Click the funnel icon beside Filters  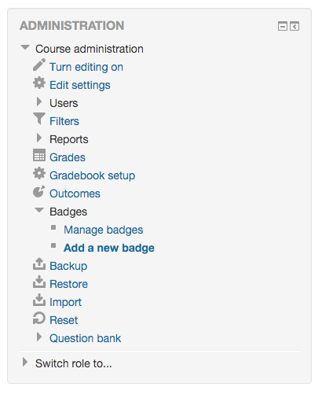(39, 119)
